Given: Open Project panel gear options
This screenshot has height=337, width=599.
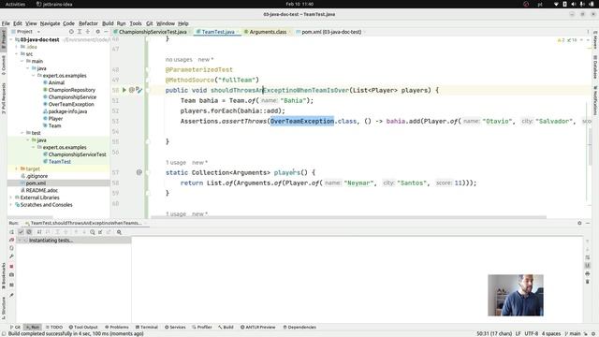Looking at the screenshot, I should pyautogui.click(x=97, y=32).
